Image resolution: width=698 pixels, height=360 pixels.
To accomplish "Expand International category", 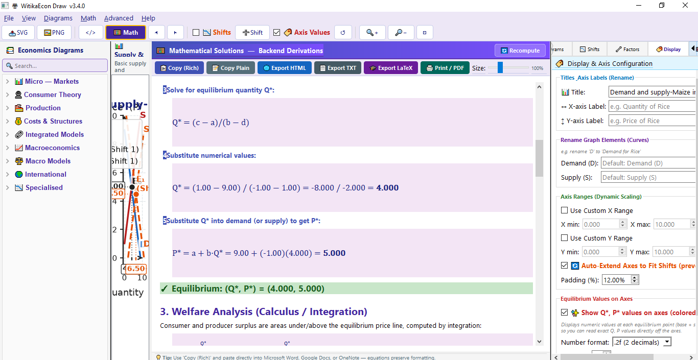I will (7, 174).
